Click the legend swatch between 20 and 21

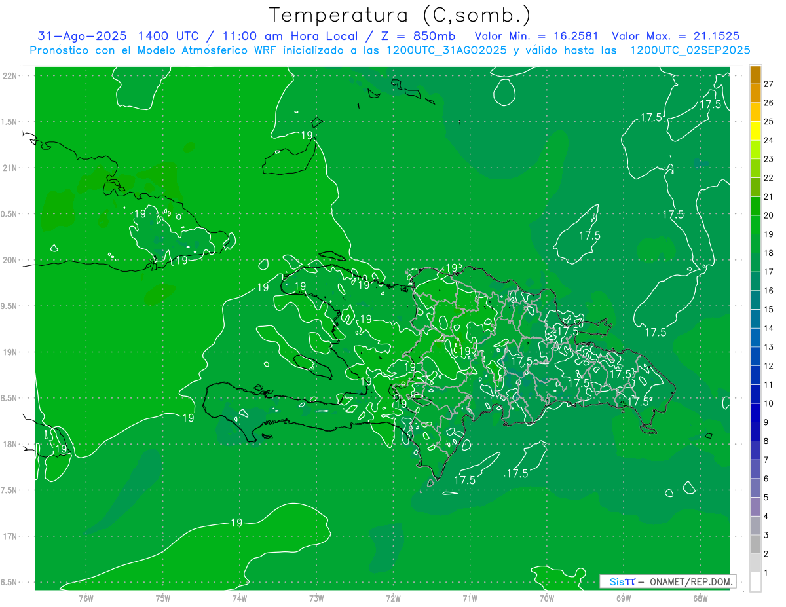coord(755,206)
